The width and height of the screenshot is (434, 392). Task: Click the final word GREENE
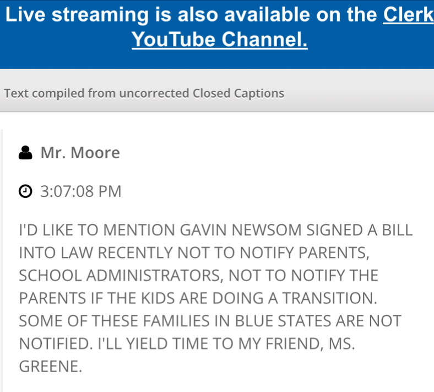point(50,366)
